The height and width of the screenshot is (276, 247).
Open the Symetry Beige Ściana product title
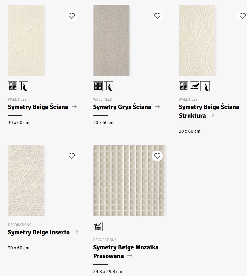38,107
